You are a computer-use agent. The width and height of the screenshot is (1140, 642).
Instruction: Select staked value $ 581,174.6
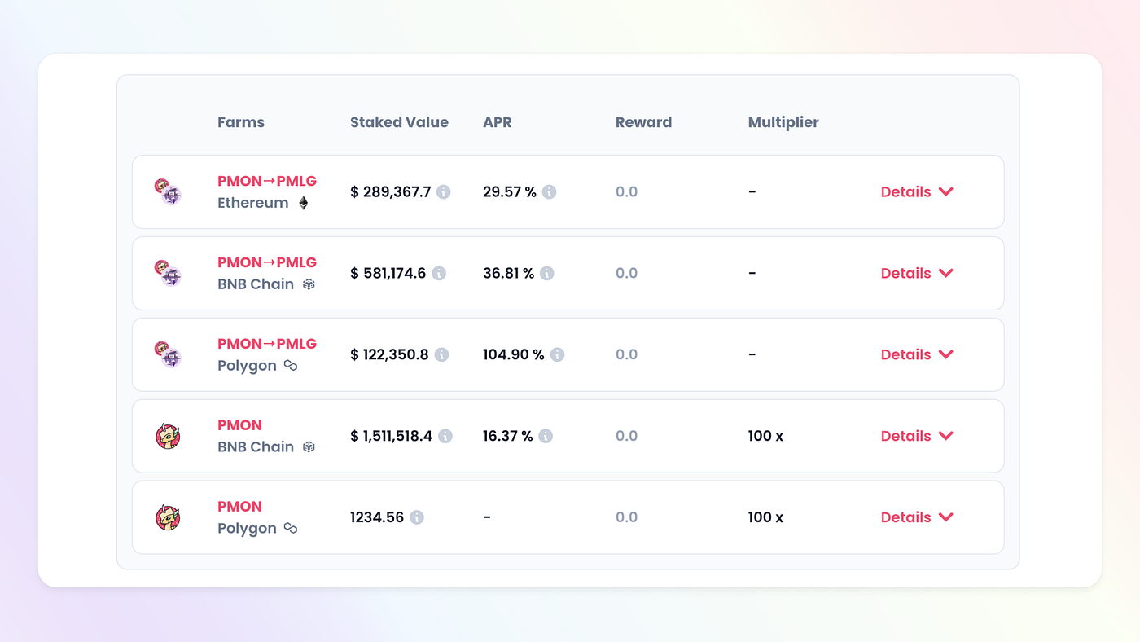tap(388, 274)
